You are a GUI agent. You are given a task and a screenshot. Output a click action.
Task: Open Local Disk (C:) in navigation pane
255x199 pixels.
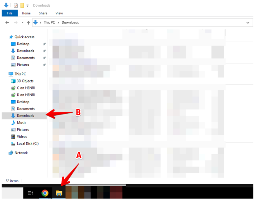(28, 143)
